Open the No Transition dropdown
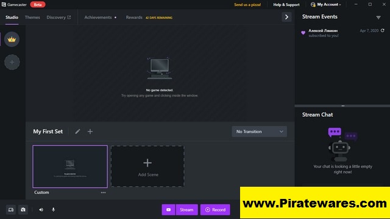 [259, 131]
